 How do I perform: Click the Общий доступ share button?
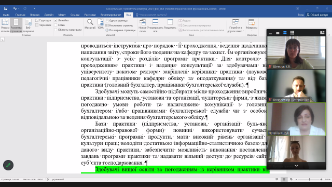[x=317, y=15]
